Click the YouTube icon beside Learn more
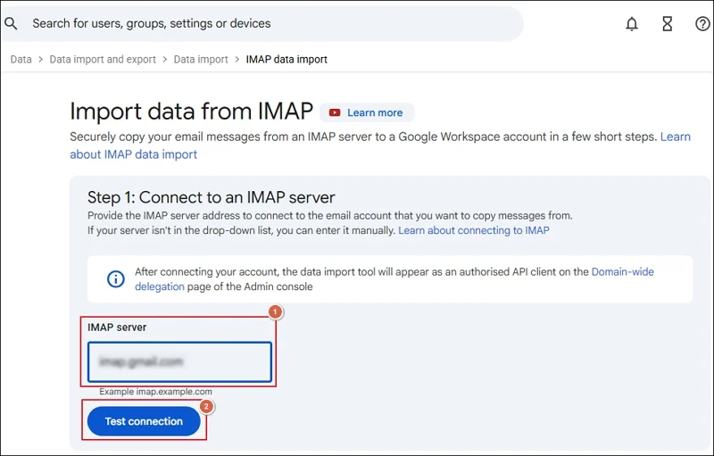This screenshot has height=456, width=714. pyautogui.click(x=335, y=112)
